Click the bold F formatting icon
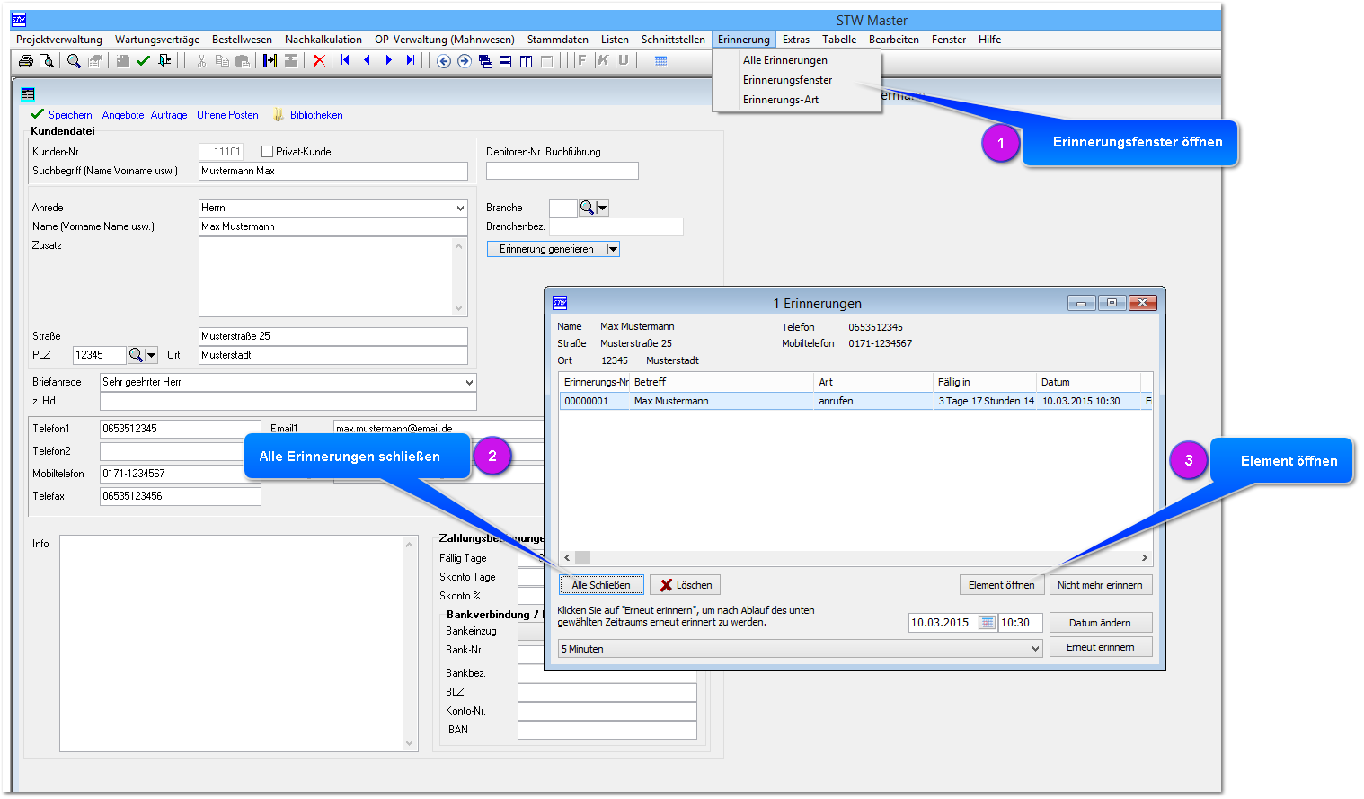 581,60
